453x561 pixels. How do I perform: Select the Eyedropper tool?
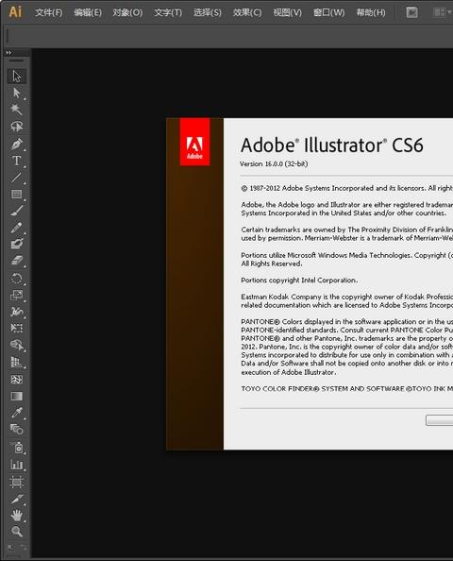tap(16, 413)
